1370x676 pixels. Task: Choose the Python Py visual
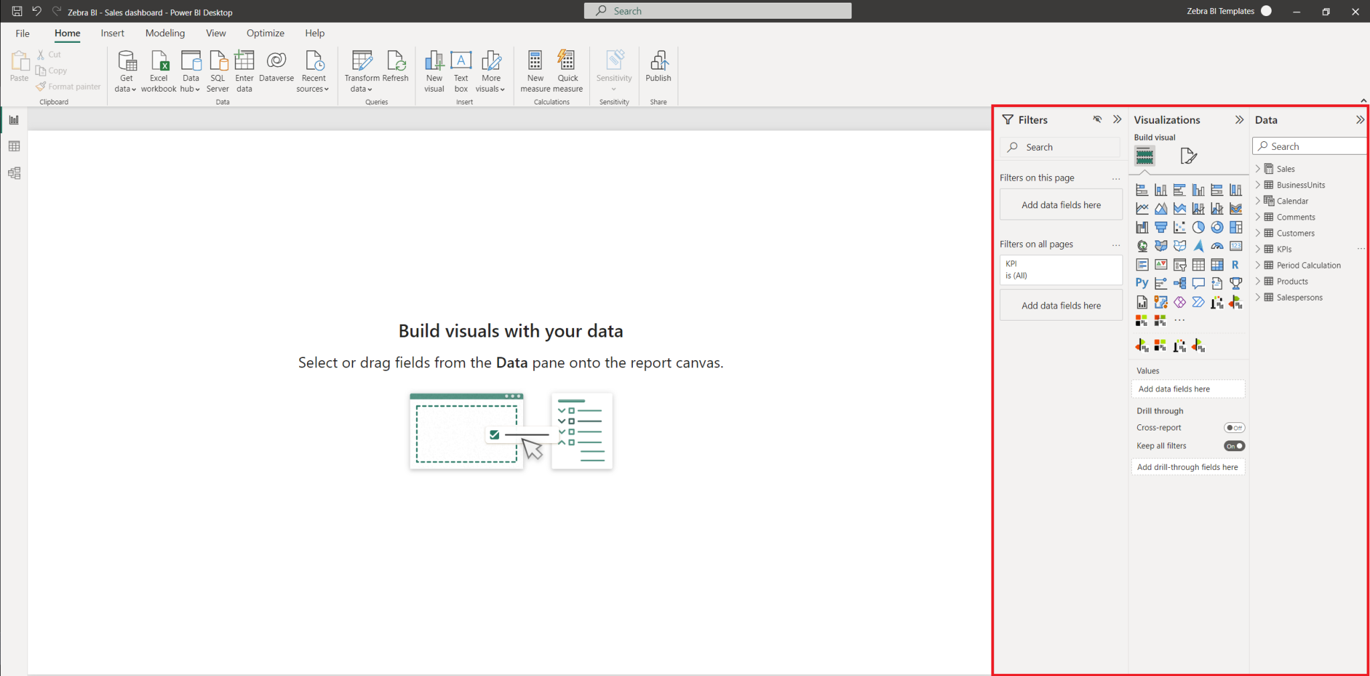(1142, 283)
